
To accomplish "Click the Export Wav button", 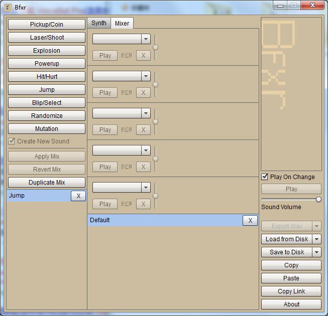I will 287,226.
